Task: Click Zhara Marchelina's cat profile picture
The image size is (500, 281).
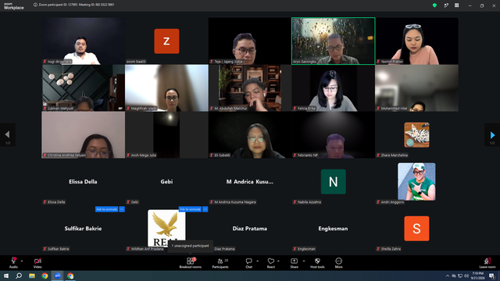Action: pyautogui.click(x=416, y=135)
